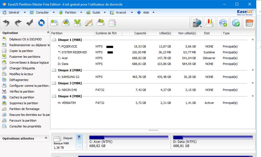
Task: Expand the dropdown arrow beside Général
Action: [25, 12]
